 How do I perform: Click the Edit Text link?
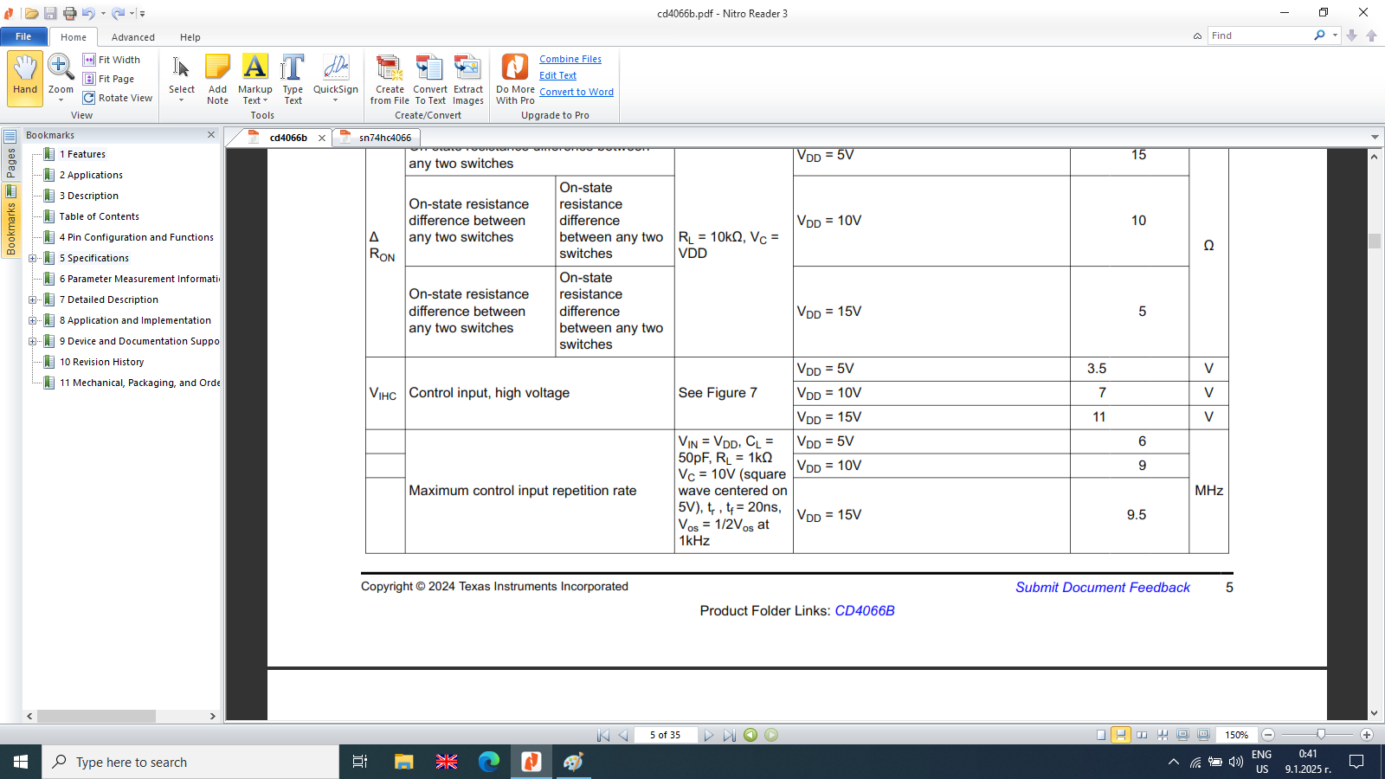click(x=557, y=75)
